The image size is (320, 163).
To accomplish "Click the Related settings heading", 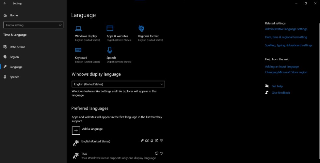I will tap(275, 23).
